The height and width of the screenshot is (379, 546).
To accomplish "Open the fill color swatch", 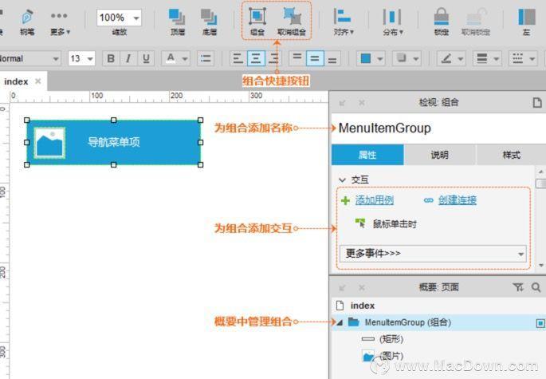I will click(x=371, y=58).
